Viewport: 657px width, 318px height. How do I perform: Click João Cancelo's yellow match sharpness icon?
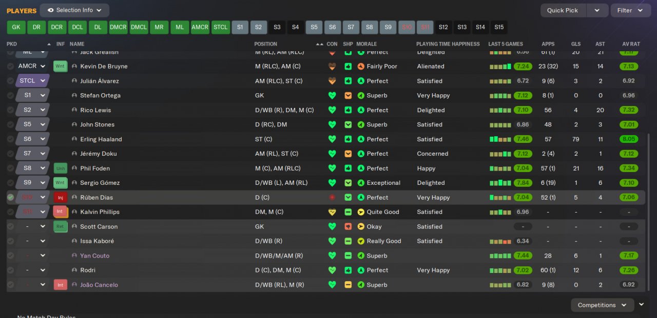pyautogui.click(x=348, y=285)
